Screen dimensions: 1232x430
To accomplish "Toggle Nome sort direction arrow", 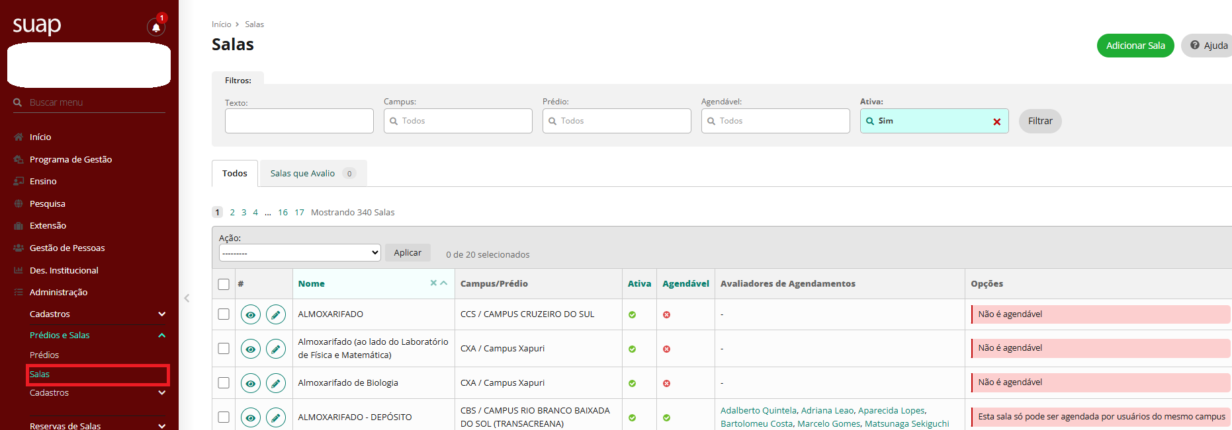I will click(444, 283).
